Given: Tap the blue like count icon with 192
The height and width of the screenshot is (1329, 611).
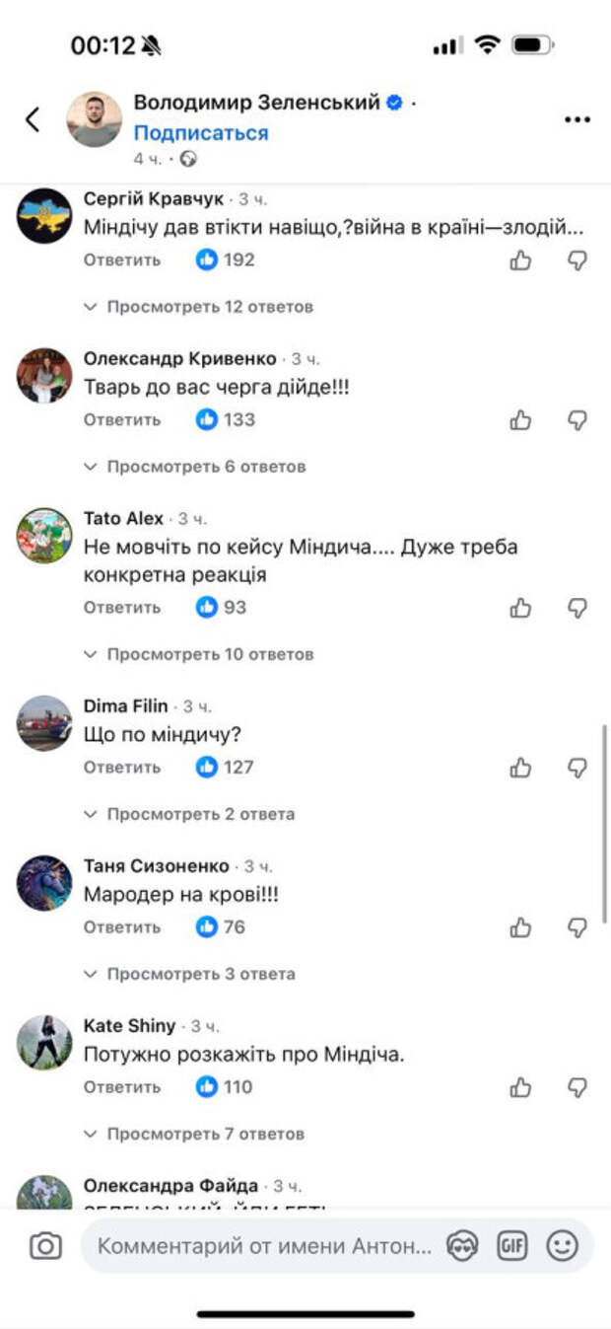Looking at the screenshot, I should (x=206, y=259).
